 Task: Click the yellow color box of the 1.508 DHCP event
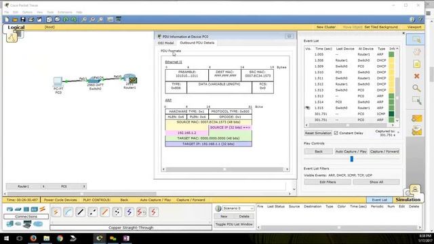[391, 60]
